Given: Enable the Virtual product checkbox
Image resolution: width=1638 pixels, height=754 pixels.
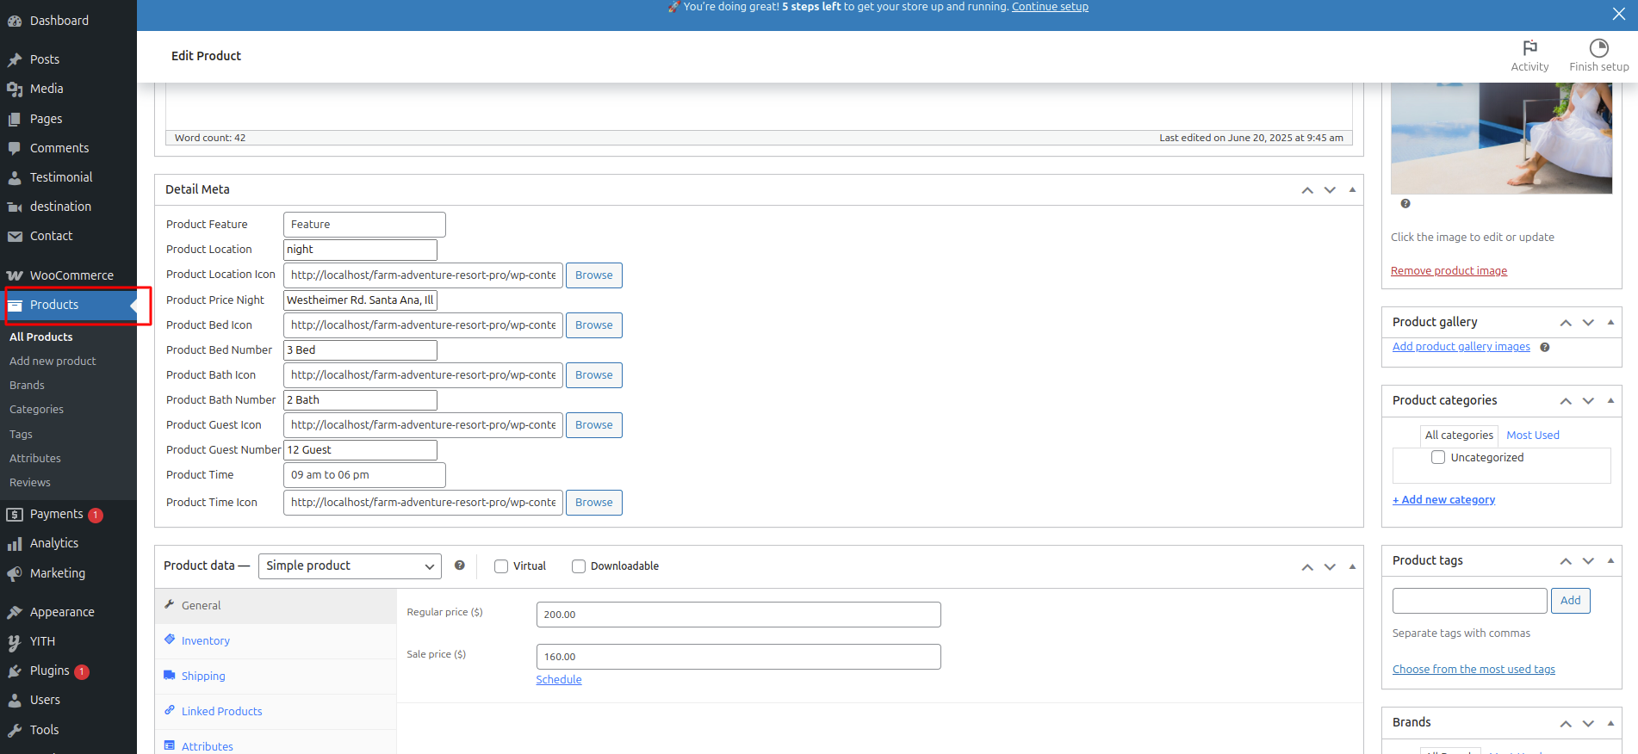Looking at the screenshot, I should tap(501, 566).
